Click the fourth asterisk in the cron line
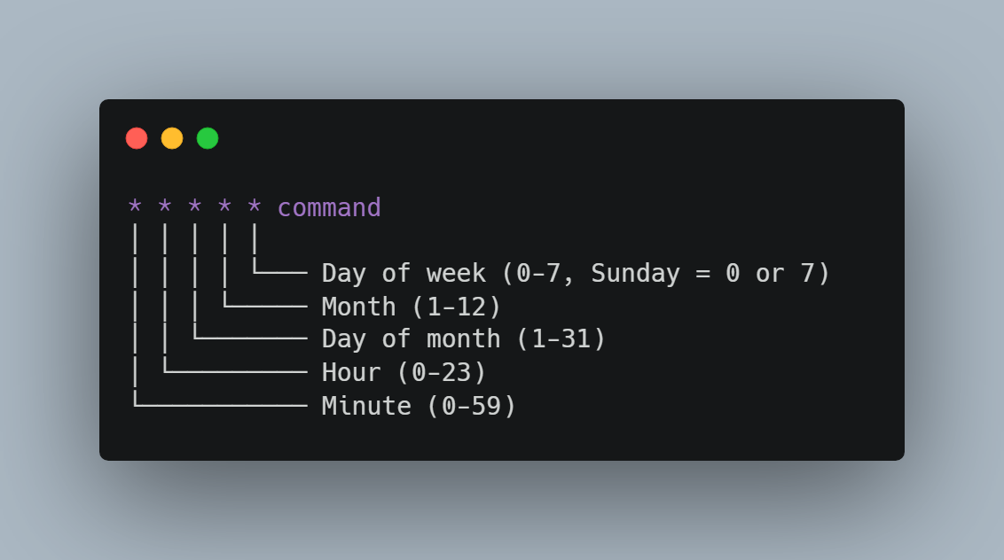This screenshot has height=560, width=1004. [x=224, y=207]
